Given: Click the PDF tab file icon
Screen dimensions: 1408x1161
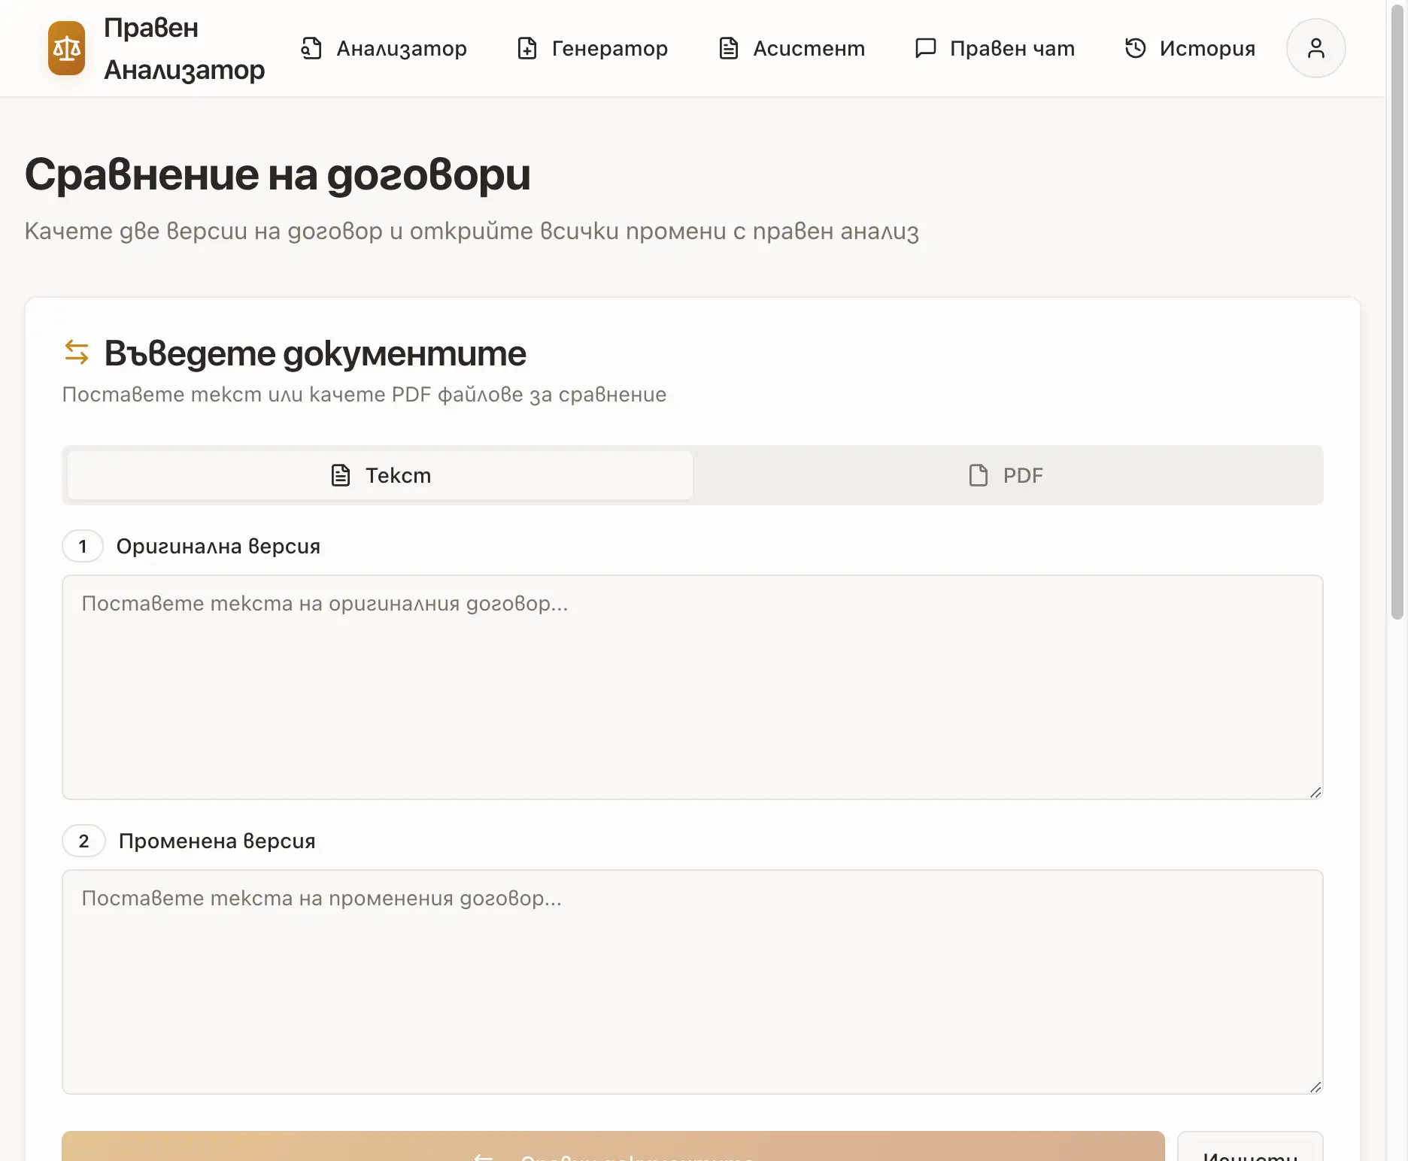Looking at the screenshot, I should click(x=979, y=475).
